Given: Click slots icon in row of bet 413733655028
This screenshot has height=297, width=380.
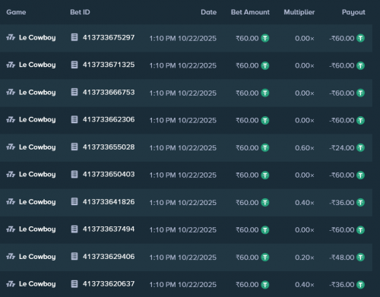Looking at the screenshot, I should pyautogui.click(x=11, y=147).
